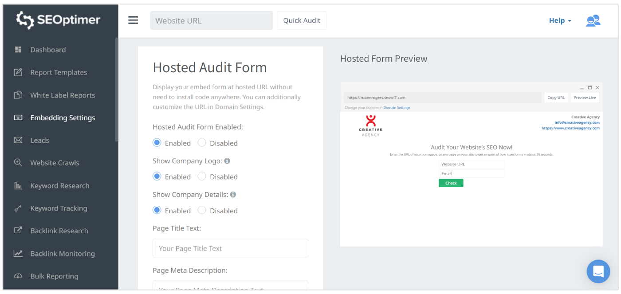Open the Dashboard sidebar icon
621x294 pixels.
click(18, 50)
